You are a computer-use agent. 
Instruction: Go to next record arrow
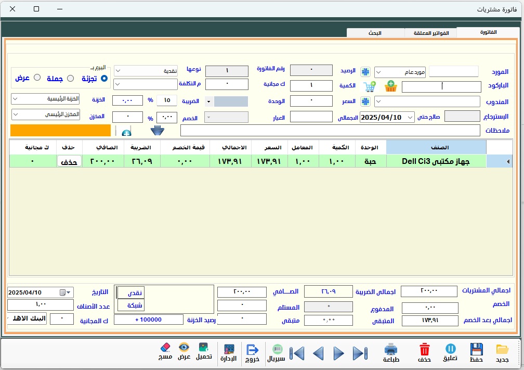339,353
